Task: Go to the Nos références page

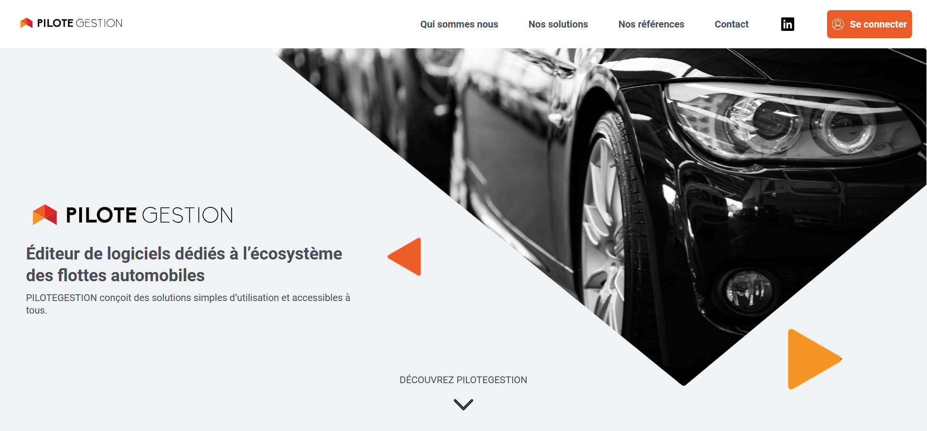Action: tap(651, 24)
